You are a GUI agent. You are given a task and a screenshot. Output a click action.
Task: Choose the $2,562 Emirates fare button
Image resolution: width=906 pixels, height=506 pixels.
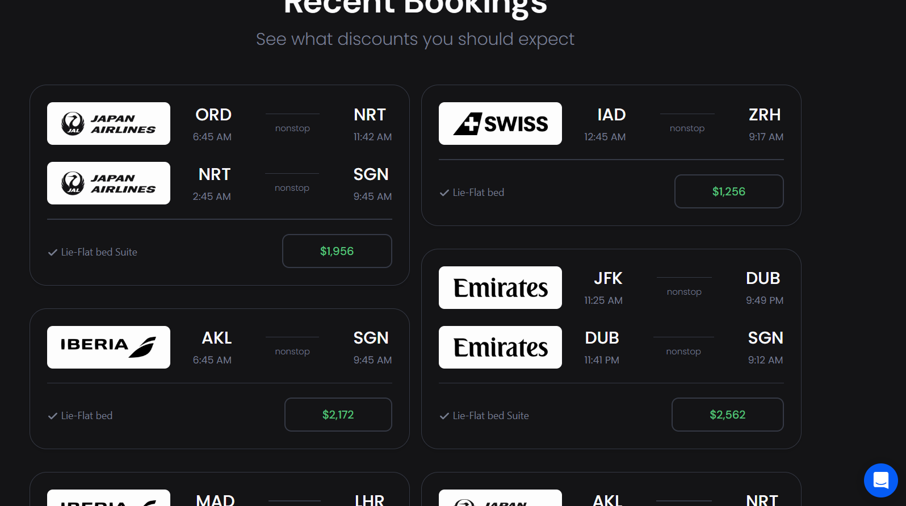tap(728, 415)
